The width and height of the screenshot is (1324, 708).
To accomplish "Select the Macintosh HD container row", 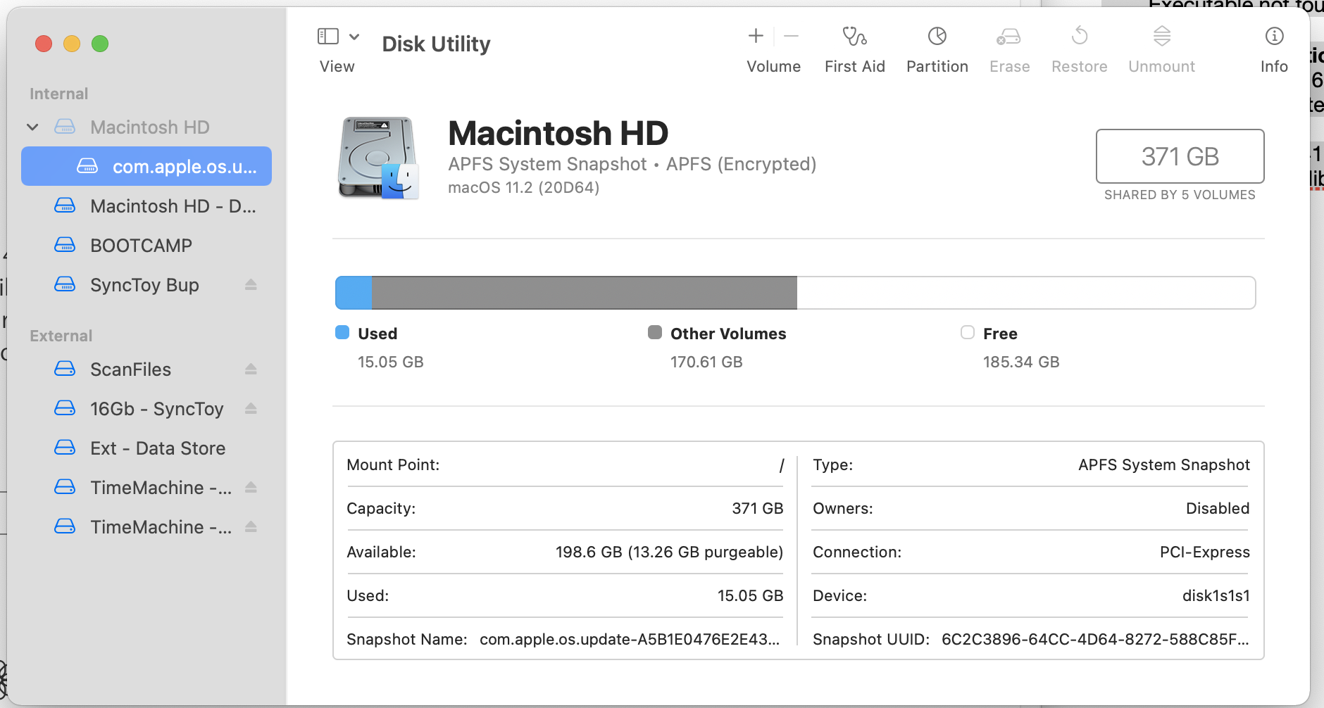I will (146, 127).
